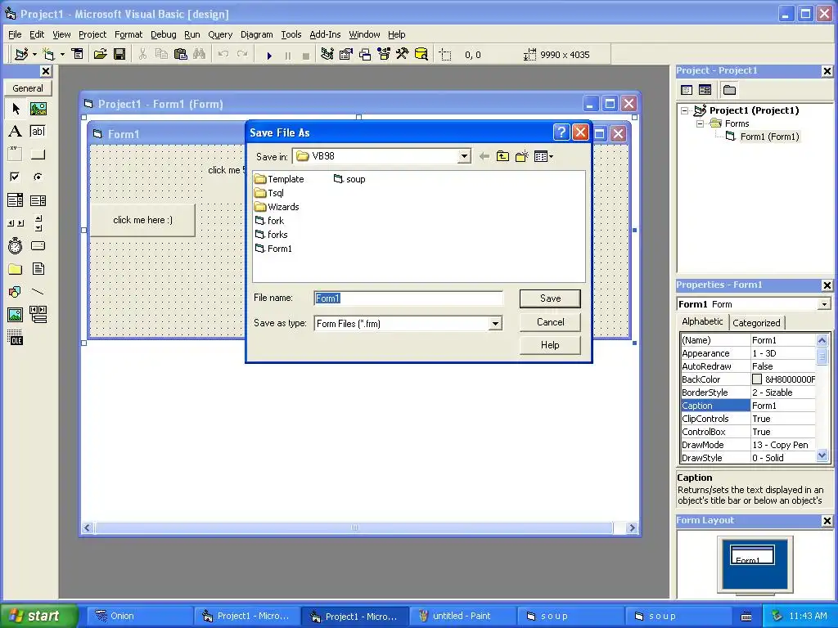Click the Properties list scrollbar down arrow
Image resolution: width=838 pixels, height=628 pixels.
coord(822,455)
